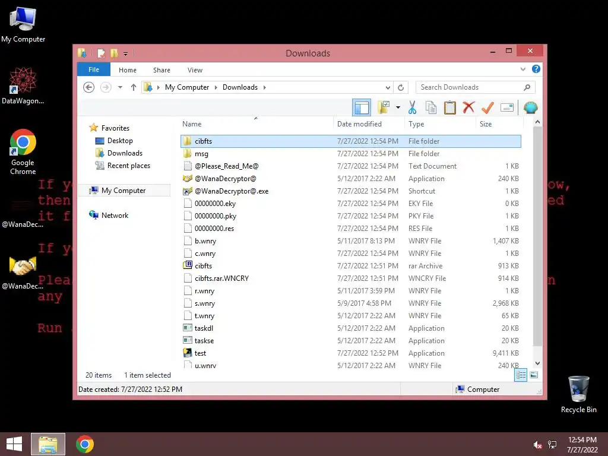Click the root breadcrumb arrow after folder icon
Screen dimensions: 608x456
coord(158,88)
